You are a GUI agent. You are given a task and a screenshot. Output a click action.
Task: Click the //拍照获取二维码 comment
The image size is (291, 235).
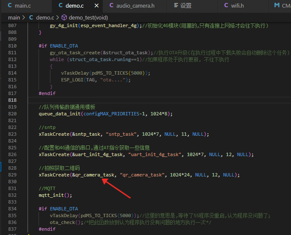pyautogui.click(x=59, y=168)
